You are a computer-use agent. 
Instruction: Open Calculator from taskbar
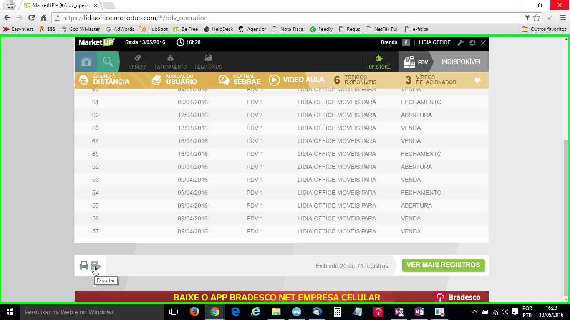click(338, 312)
